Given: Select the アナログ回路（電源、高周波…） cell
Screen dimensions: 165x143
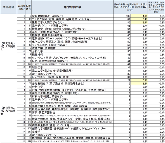Looking at the screenshot, I should [72, 19].
